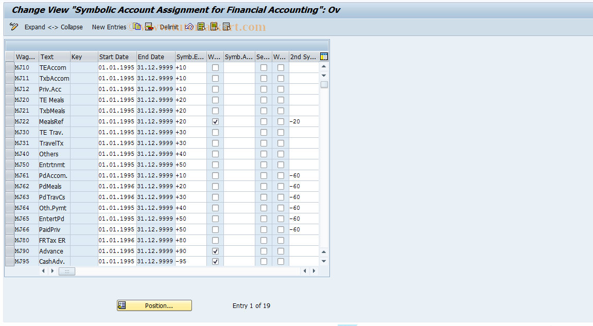Click the vertical scrollbar thumb

324,84
